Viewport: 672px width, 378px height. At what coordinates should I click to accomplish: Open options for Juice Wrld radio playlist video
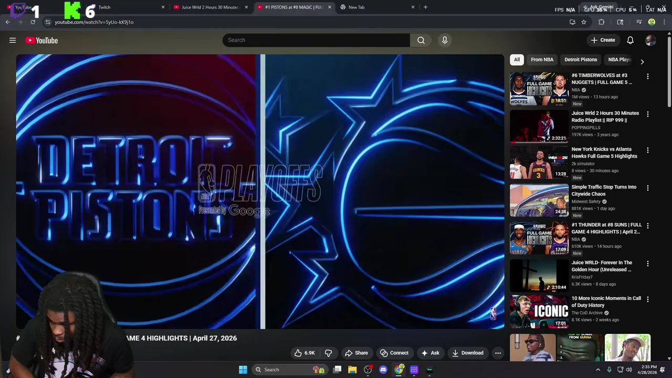pyautogui.click(x=647, y=114)
